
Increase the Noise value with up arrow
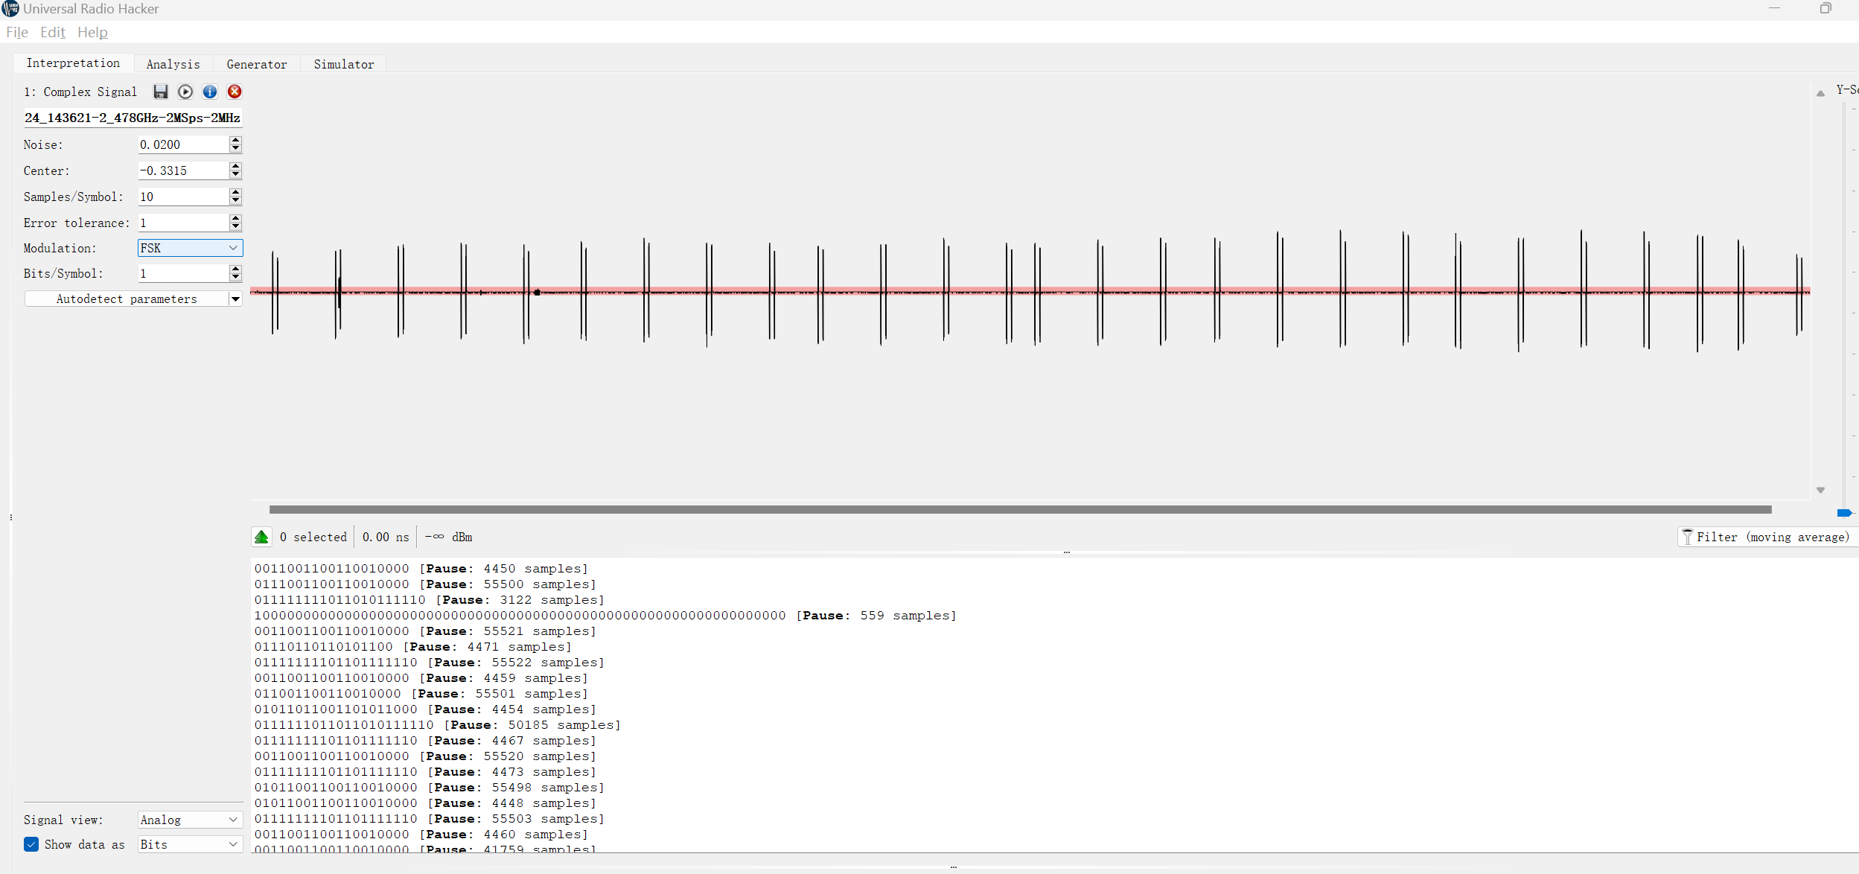coord(235,141)
